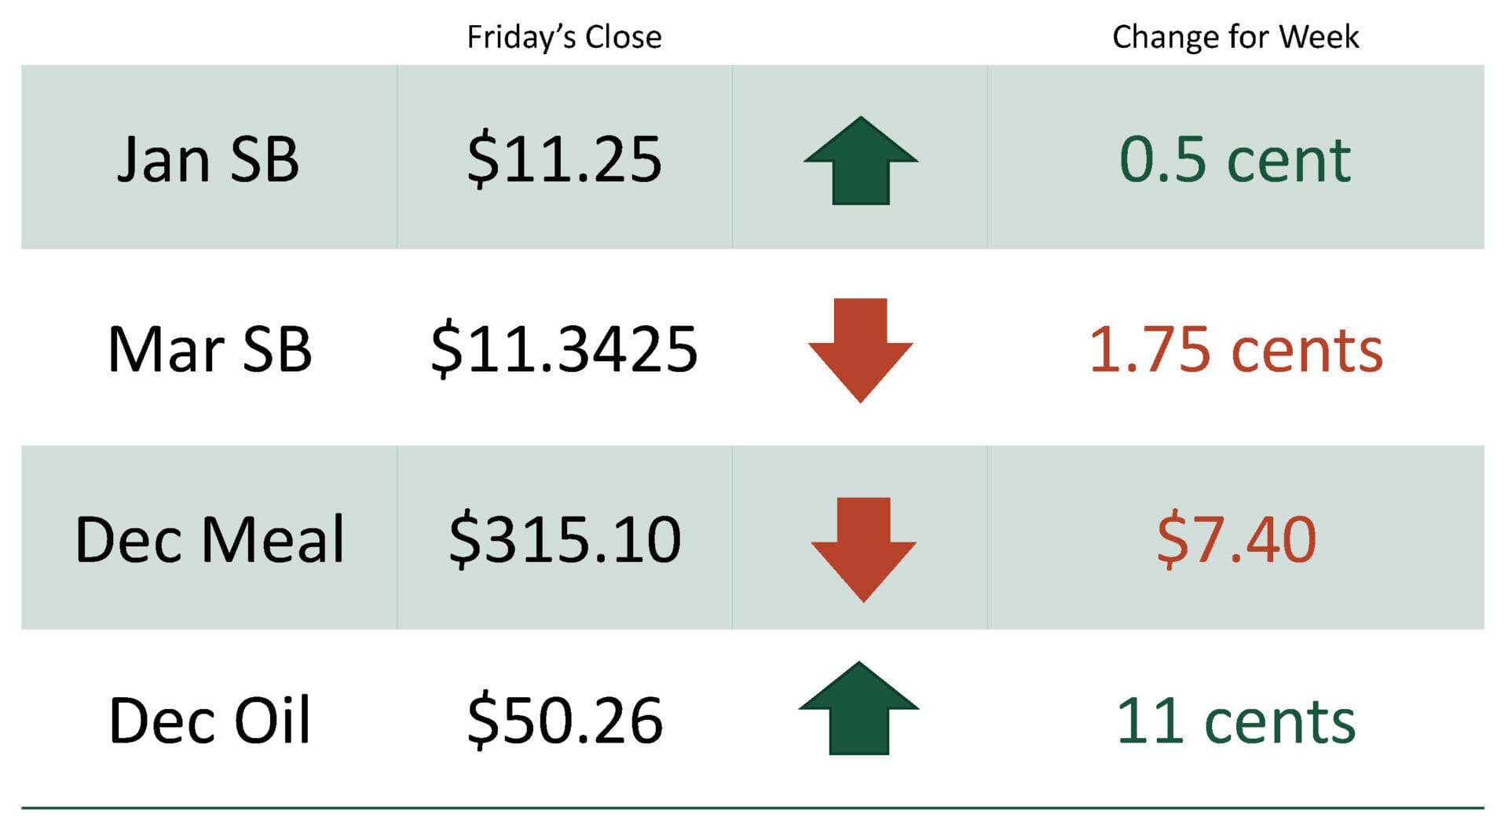Click the dollar sign in $315.10
Screen dimensions: 1508x818
pyautogui.click(x=464, y=539)
